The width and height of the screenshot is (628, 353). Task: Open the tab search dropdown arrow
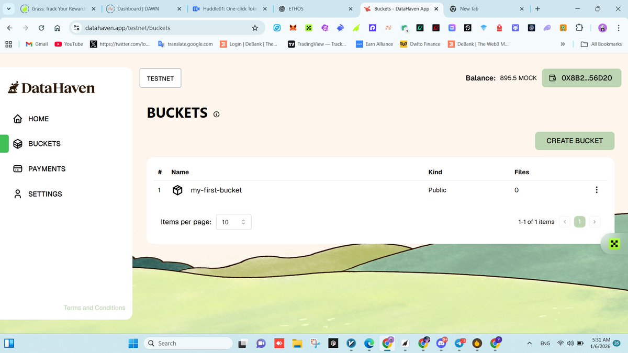pyautogui.click(x=8, y=9)
